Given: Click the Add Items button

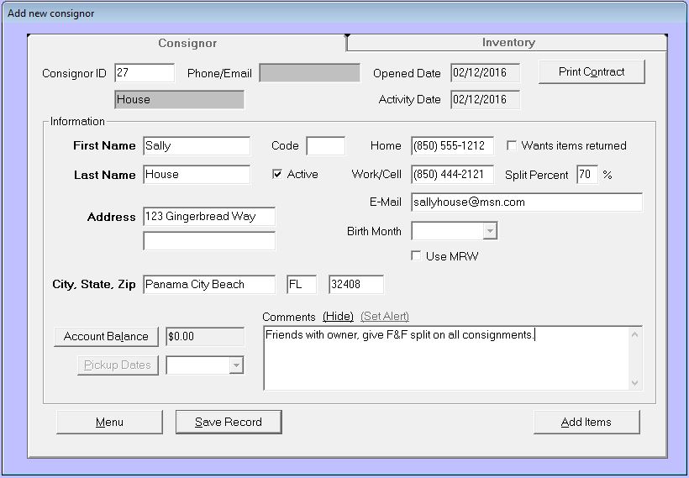Looking at the screenshot, I should (586, 423).
